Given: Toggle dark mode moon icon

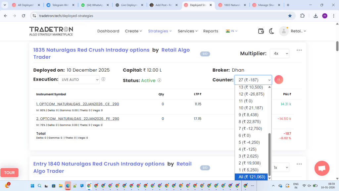Looking at the screenshot, I should pyautogui.click(x=271, y=31).
